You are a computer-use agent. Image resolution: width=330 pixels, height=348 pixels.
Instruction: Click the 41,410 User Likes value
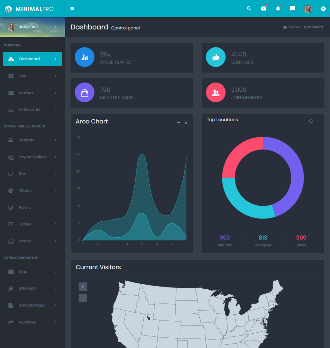pos(239,55)
